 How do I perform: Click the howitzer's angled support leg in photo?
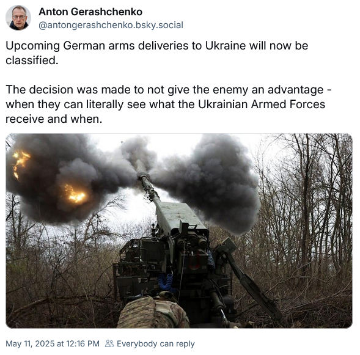(x=250, y=282)
